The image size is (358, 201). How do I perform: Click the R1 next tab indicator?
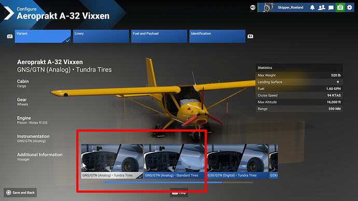[250, 36]
